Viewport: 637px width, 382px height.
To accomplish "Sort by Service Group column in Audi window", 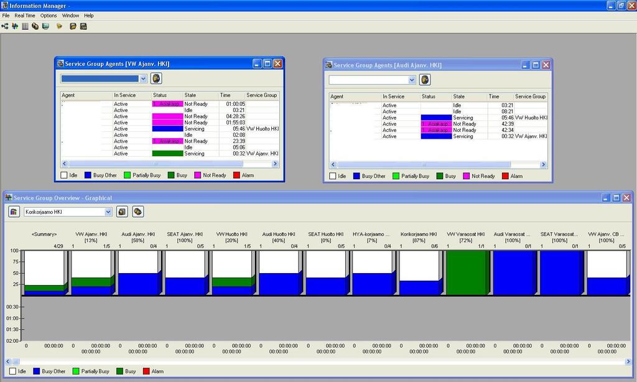I will 530,96.
